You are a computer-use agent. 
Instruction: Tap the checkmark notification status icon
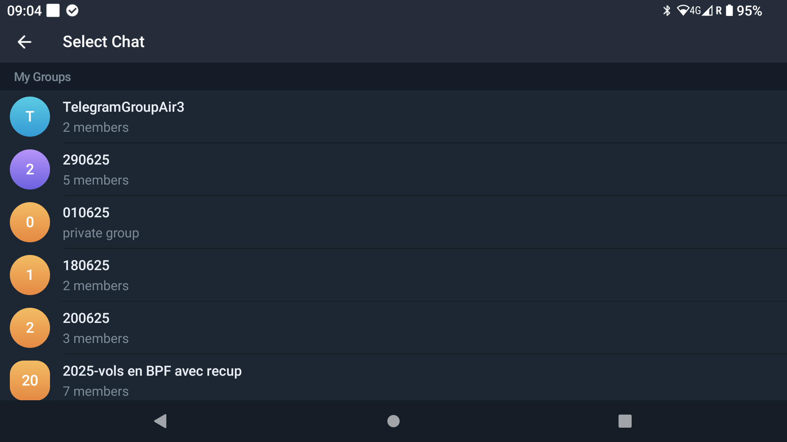pos(72,11)
